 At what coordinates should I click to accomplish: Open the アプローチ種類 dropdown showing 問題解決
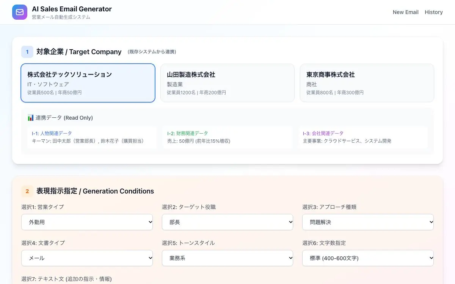pos(368,222)
